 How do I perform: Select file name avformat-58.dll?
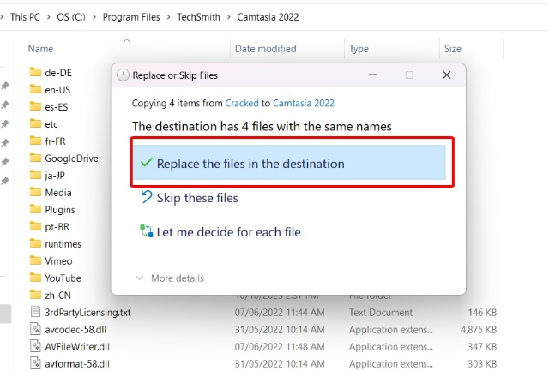point(77,363)
